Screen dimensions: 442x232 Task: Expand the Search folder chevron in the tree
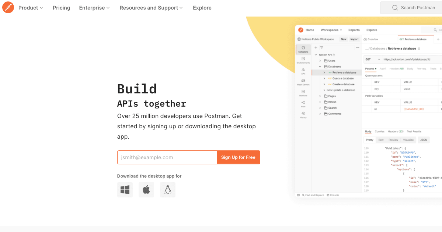coord(320,108)
